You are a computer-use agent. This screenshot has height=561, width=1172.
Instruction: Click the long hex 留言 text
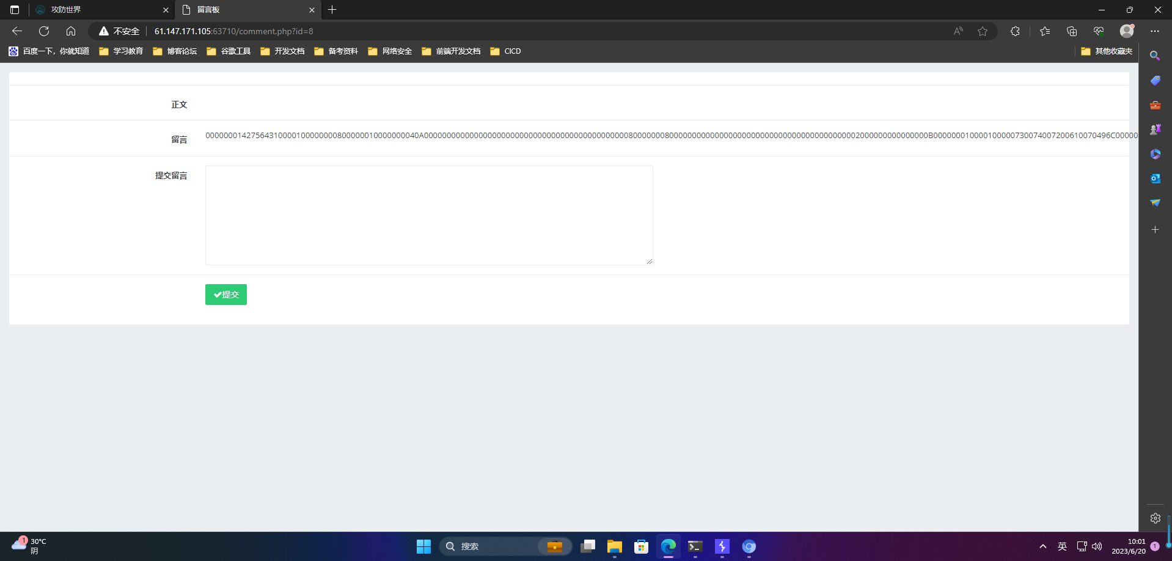point(672,136)
